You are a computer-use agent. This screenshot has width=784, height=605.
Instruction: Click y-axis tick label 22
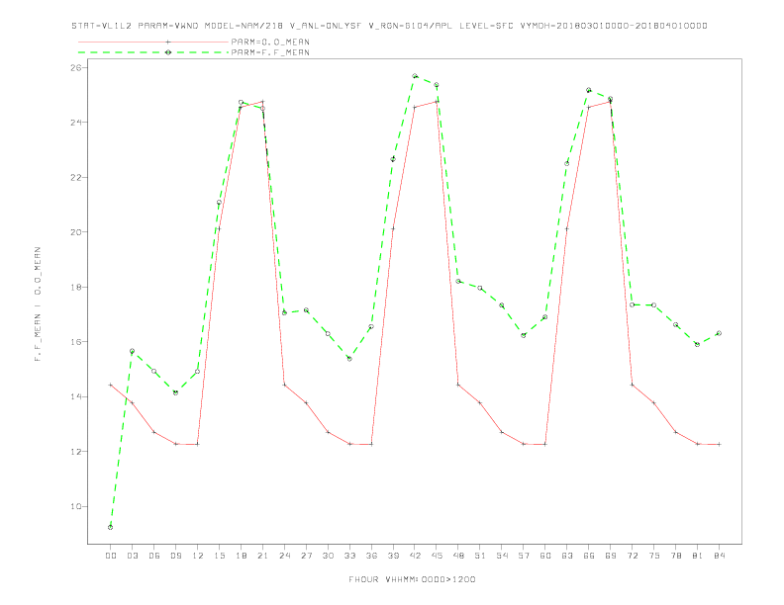[76, 177]
